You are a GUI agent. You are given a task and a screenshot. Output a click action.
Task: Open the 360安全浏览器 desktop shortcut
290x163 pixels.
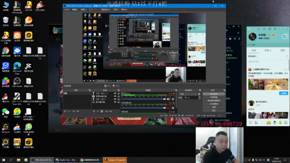click(29, 129)
